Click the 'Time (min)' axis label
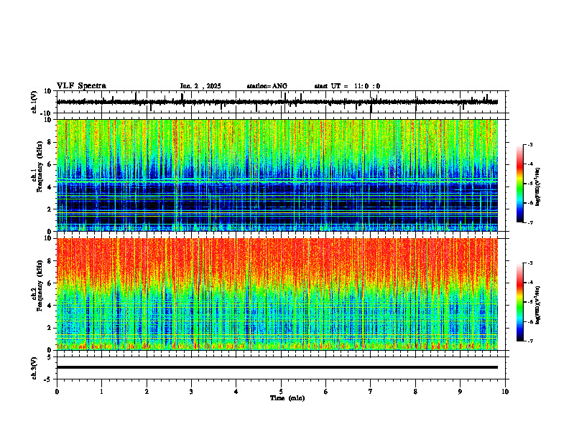This screenshot has height=439, width=569. 287,398
